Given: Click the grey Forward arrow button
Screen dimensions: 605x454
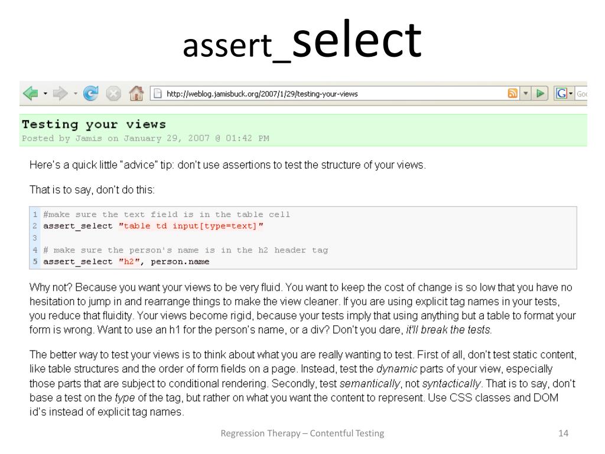Looking at the screenshot, I should click(x=60, y=93).
